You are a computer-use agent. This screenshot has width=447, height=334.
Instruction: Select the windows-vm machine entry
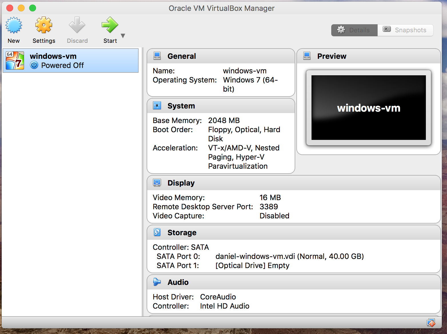point(71,61)
